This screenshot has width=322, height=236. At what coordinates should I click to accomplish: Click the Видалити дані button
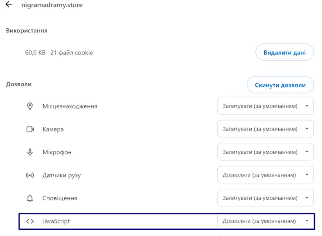(x=285, y=52)
